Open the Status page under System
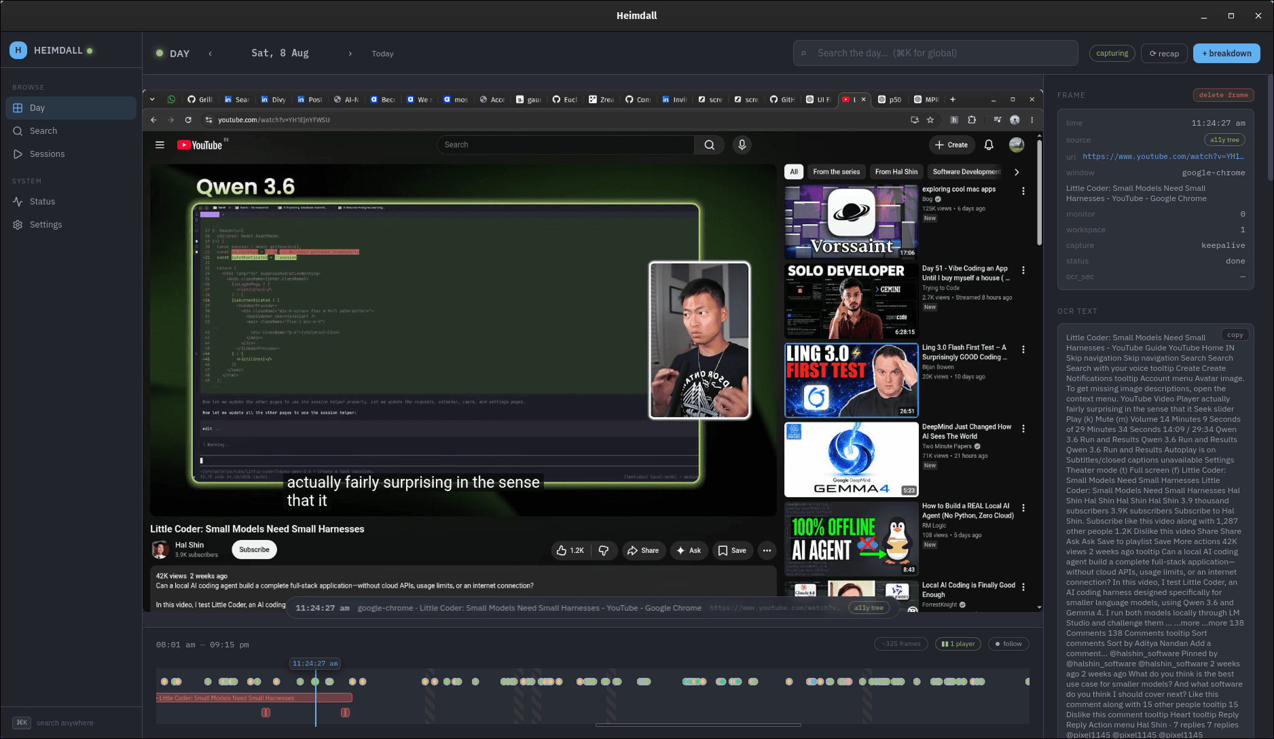This screenshot has width=1274, height=739. click(71, 202)
